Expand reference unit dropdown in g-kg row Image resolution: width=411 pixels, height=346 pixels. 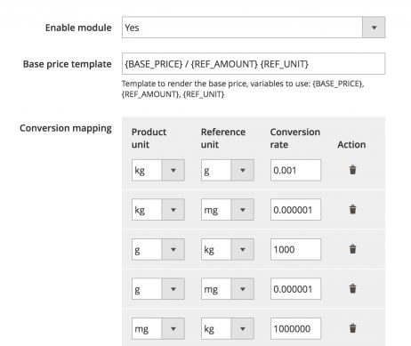pos(228,249)
